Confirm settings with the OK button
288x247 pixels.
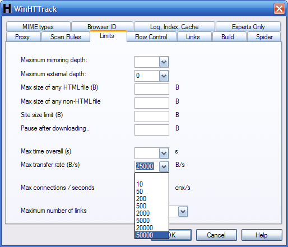(180, 235)
